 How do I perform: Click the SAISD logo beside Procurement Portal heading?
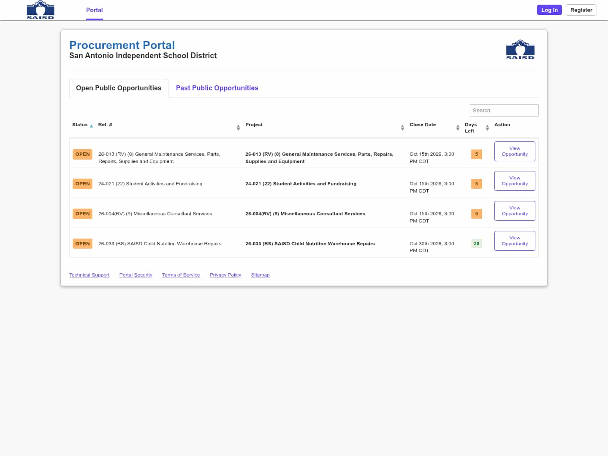520,49
